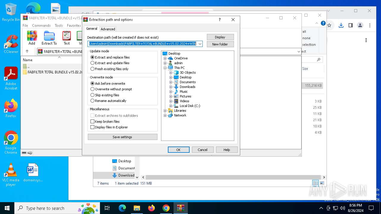The width and height of the screenshot is (381, 214).
Task: Click the help question mark in dialog title
Action: pyautogui.click(x=220, y=20)
